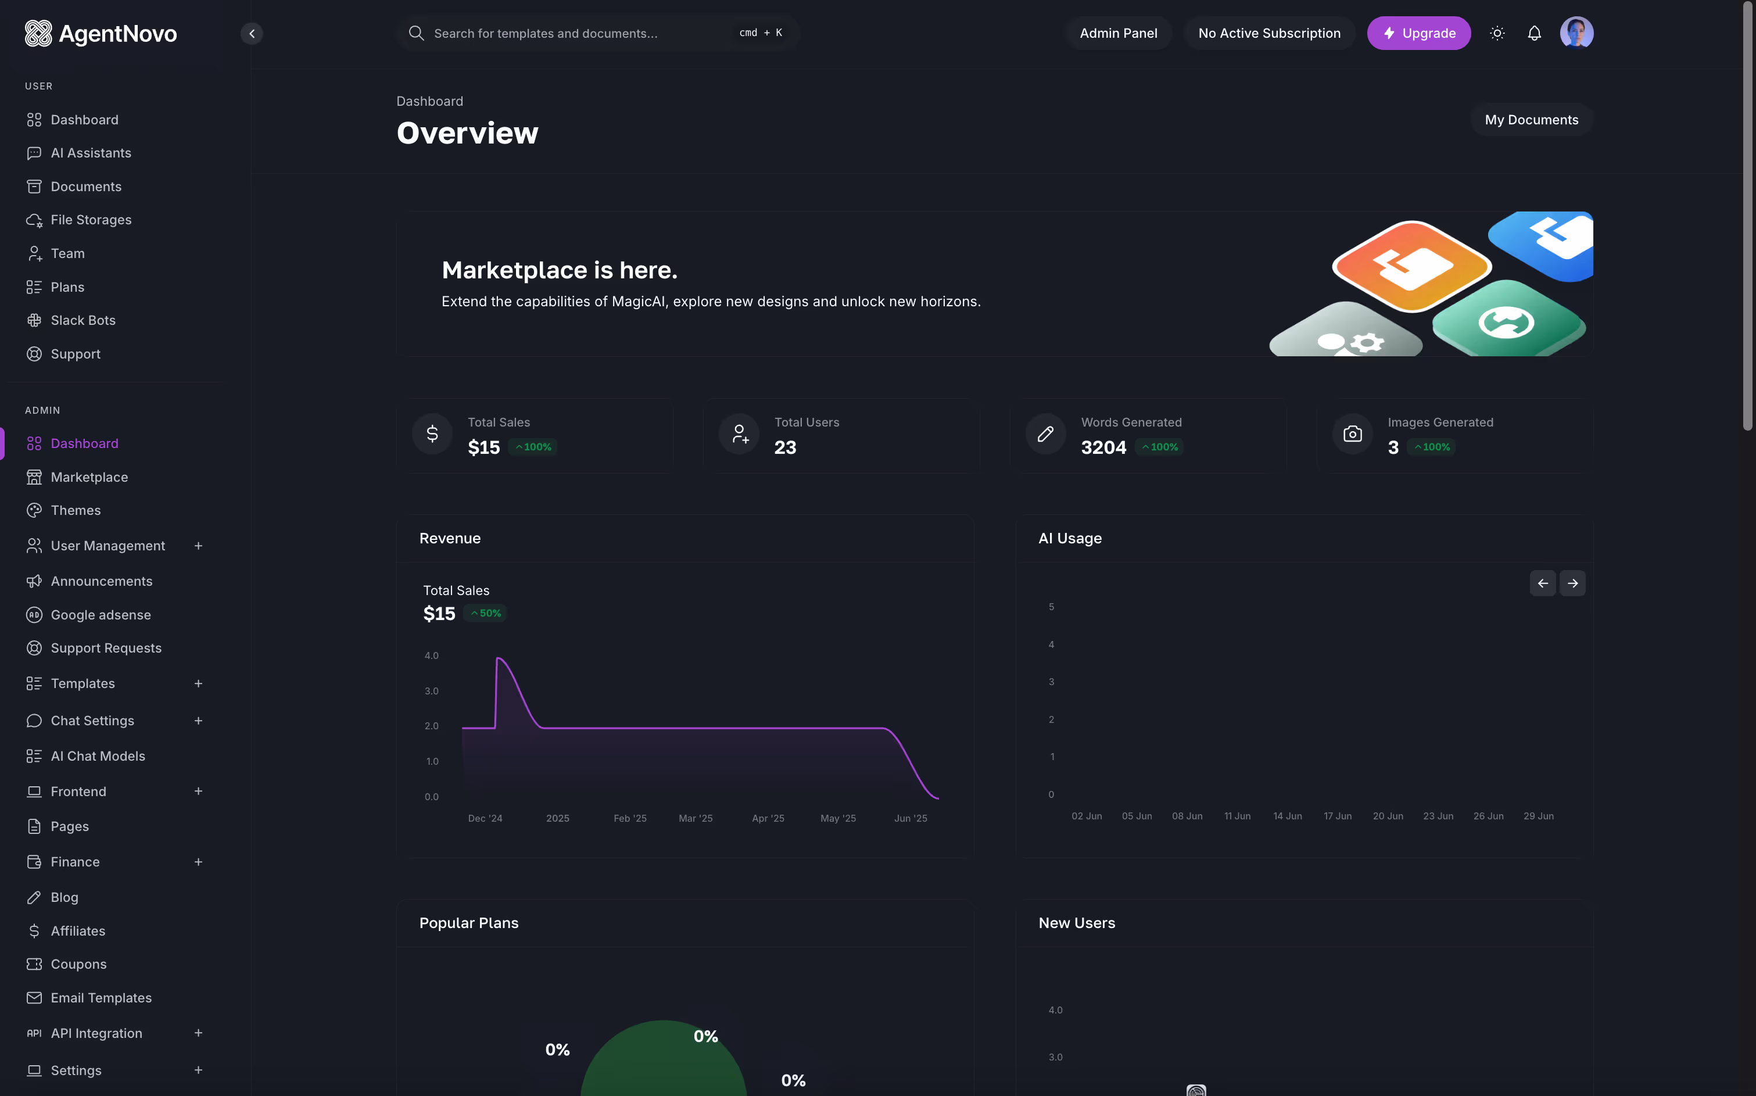This screenshot has height=1096, width=1756.
Task: Click the Jun '25 axis label
Action: coord(911,818)
